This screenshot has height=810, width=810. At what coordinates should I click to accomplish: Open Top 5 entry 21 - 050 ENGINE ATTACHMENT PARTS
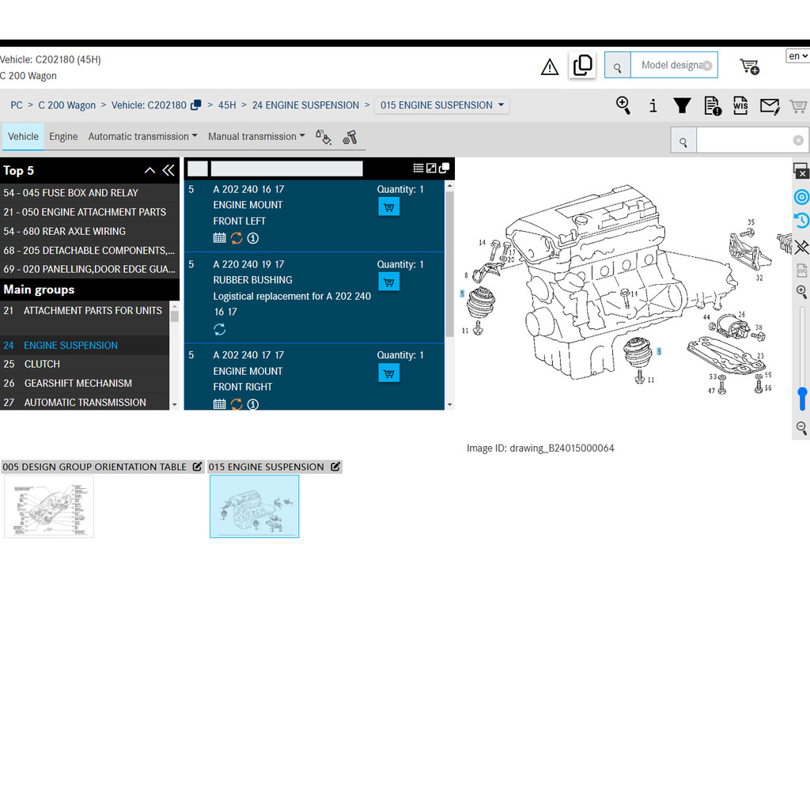point(90,212)
